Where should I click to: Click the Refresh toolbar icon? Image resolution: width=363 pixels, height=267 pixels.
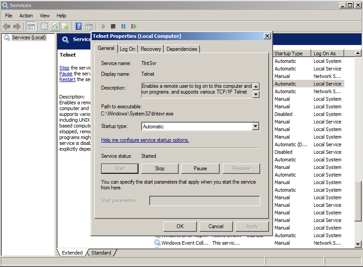(x=55, y=26)
